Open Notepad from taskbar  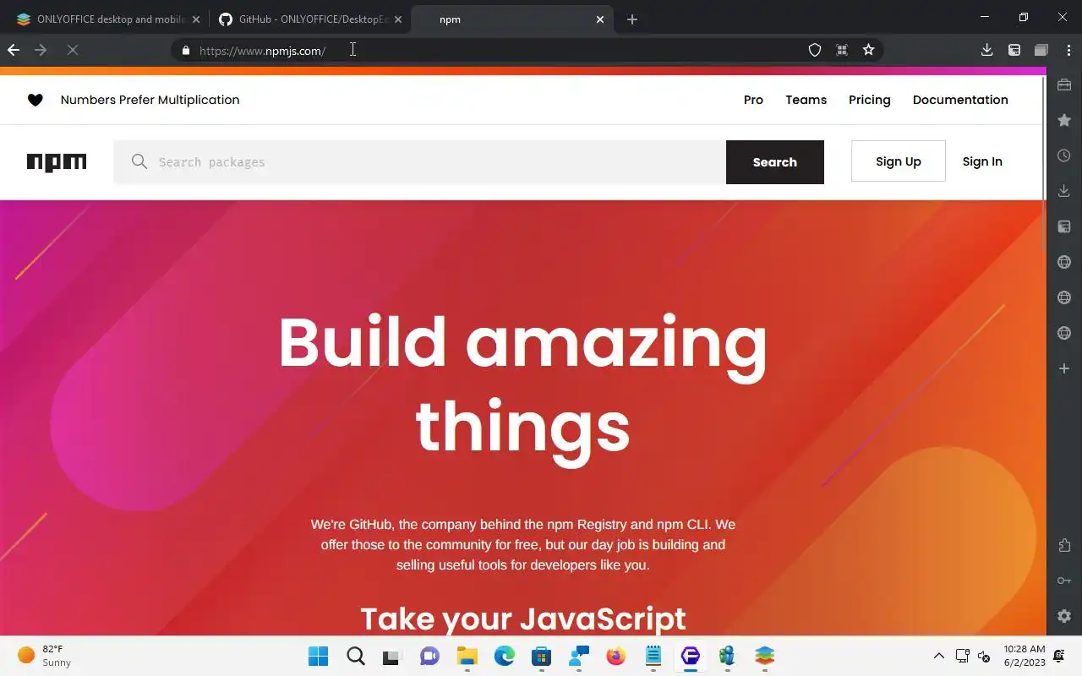[x=653, y=656]
